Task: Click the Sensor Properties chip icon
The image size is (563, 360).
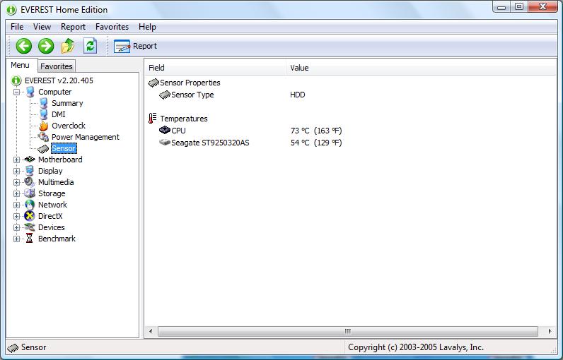Action: [153, 83]
